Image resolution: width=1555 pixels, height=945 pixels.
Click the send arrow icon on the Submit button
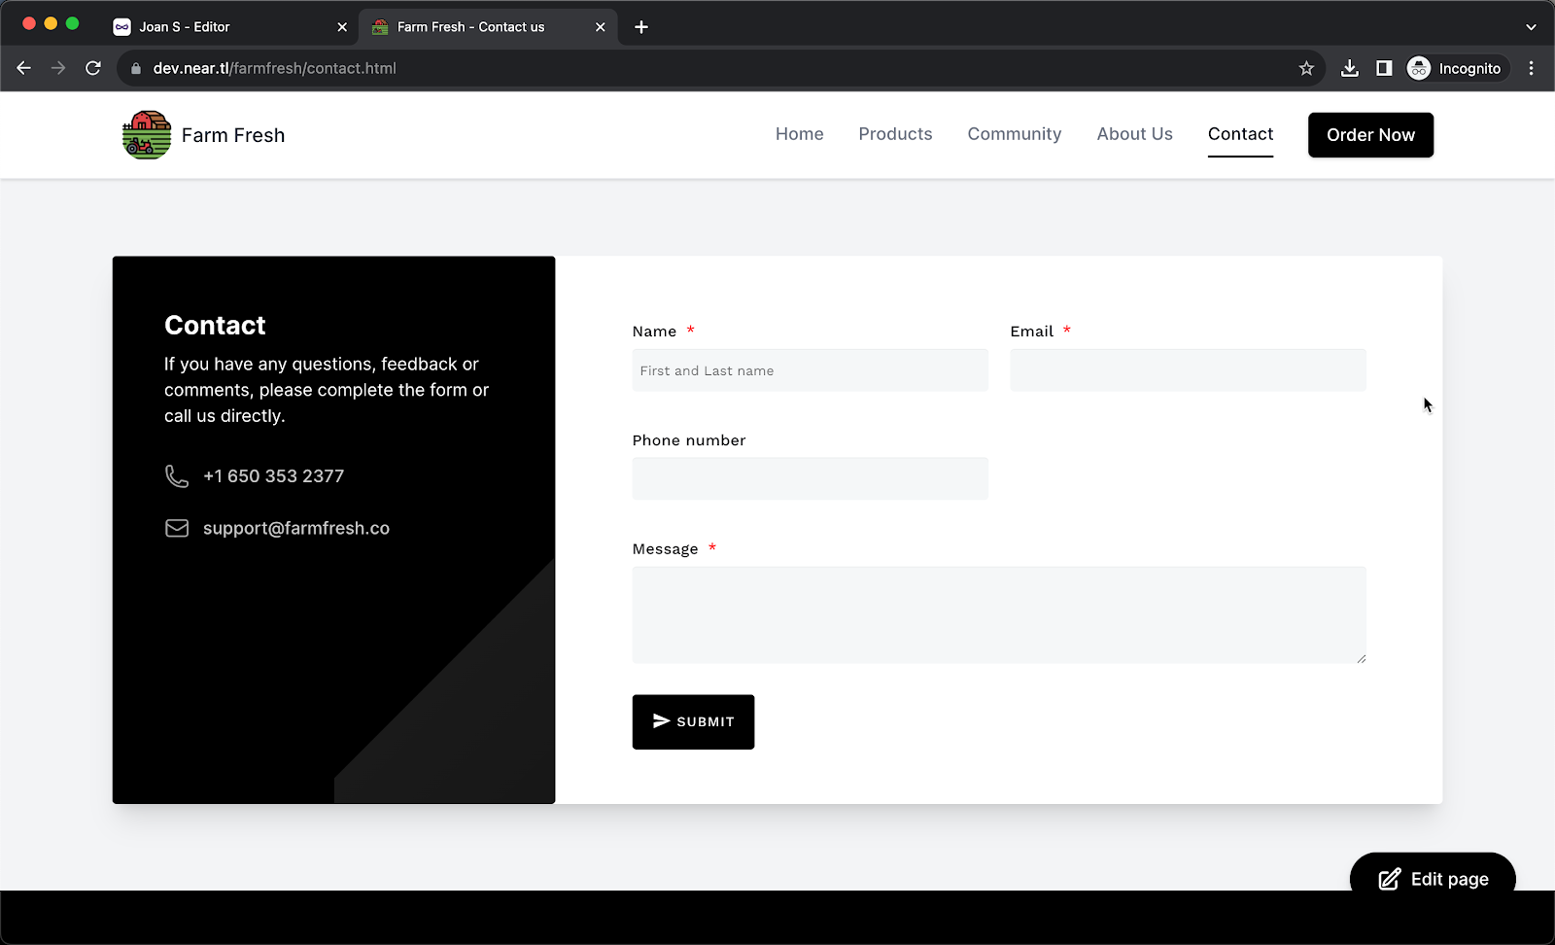(662, 721)
